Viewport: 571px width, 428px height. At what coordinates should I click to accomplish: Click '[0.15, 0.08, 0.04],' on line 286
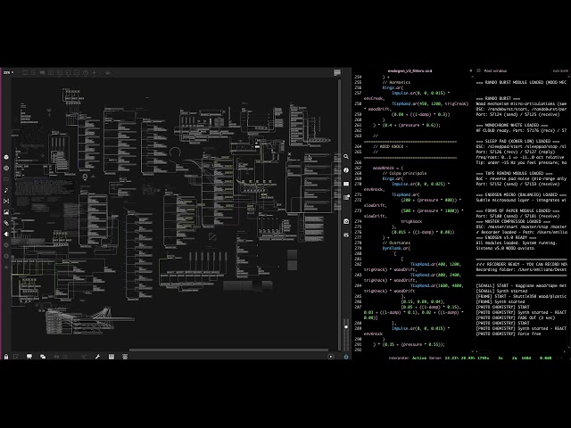tap(423, 301)
